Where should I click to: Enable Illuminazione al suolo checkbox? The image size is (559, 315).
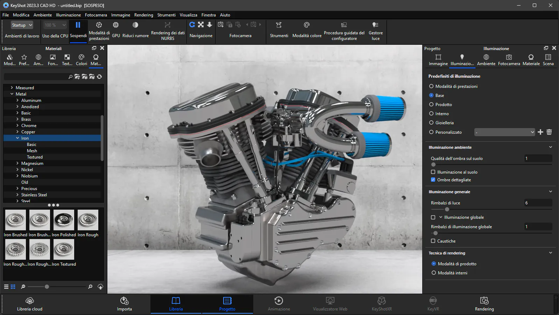[x=433, y=172]
